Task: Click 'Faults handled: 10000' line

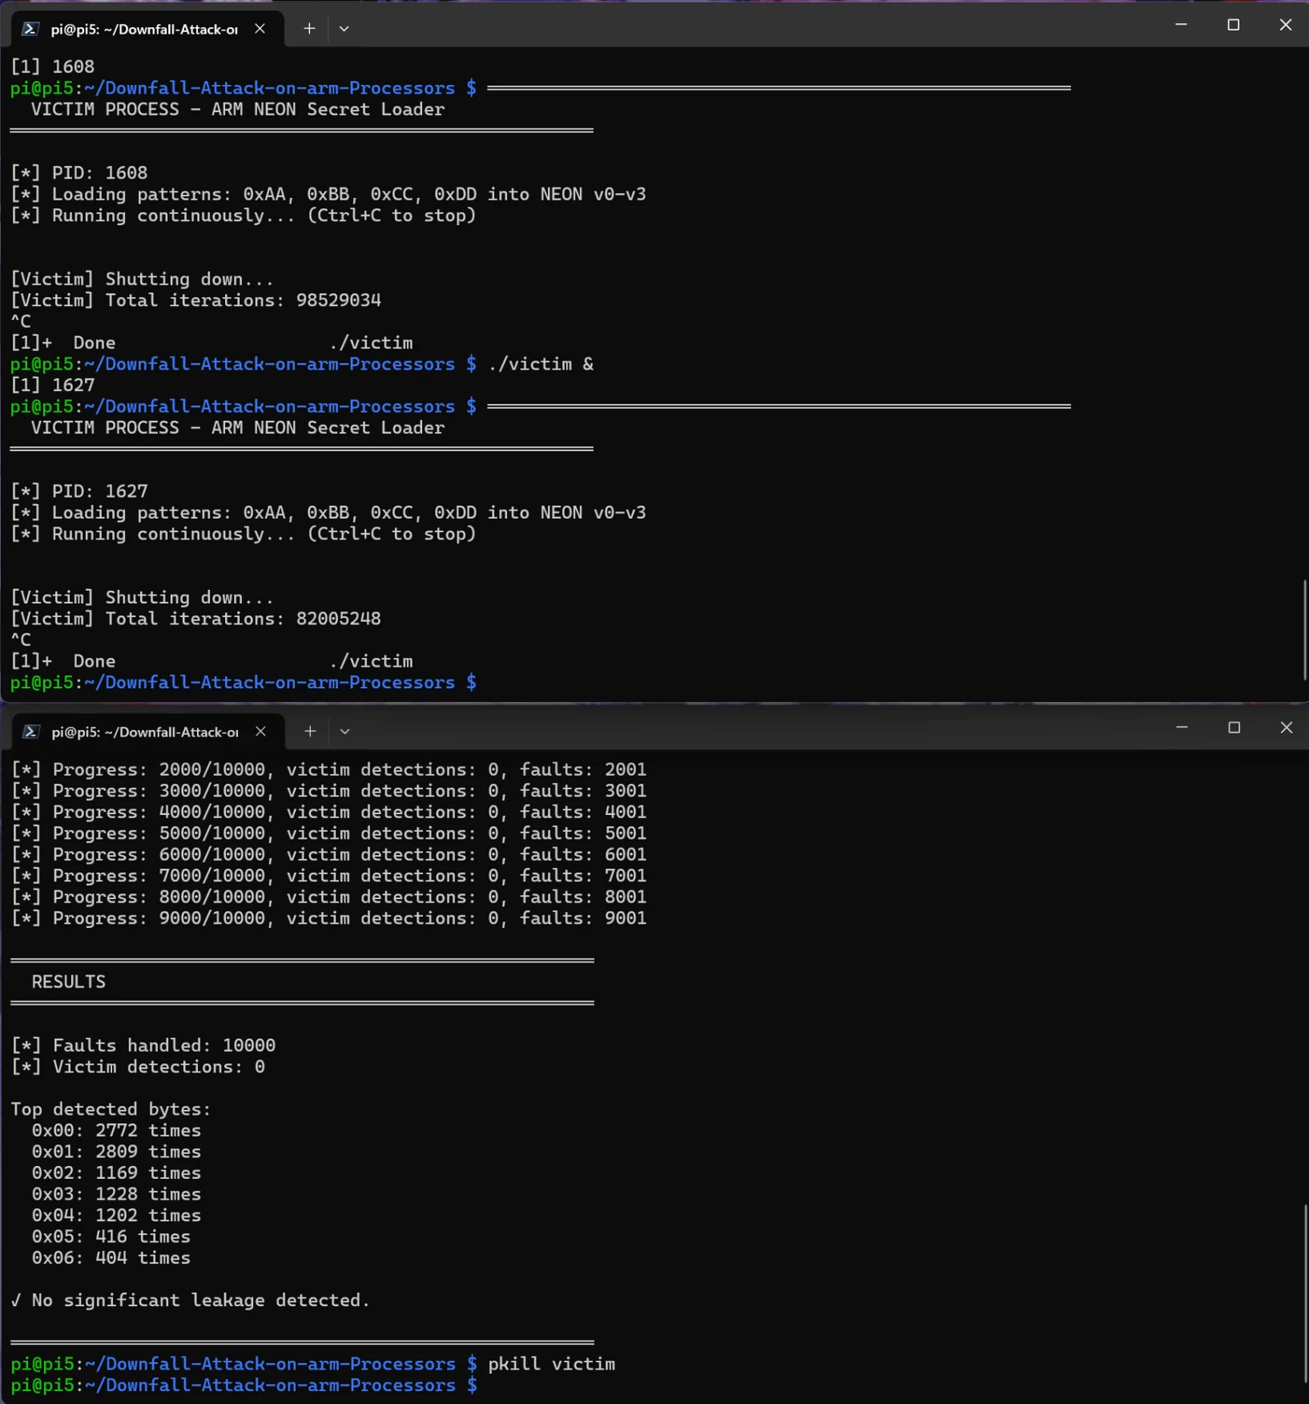Action: [143, 1046]
